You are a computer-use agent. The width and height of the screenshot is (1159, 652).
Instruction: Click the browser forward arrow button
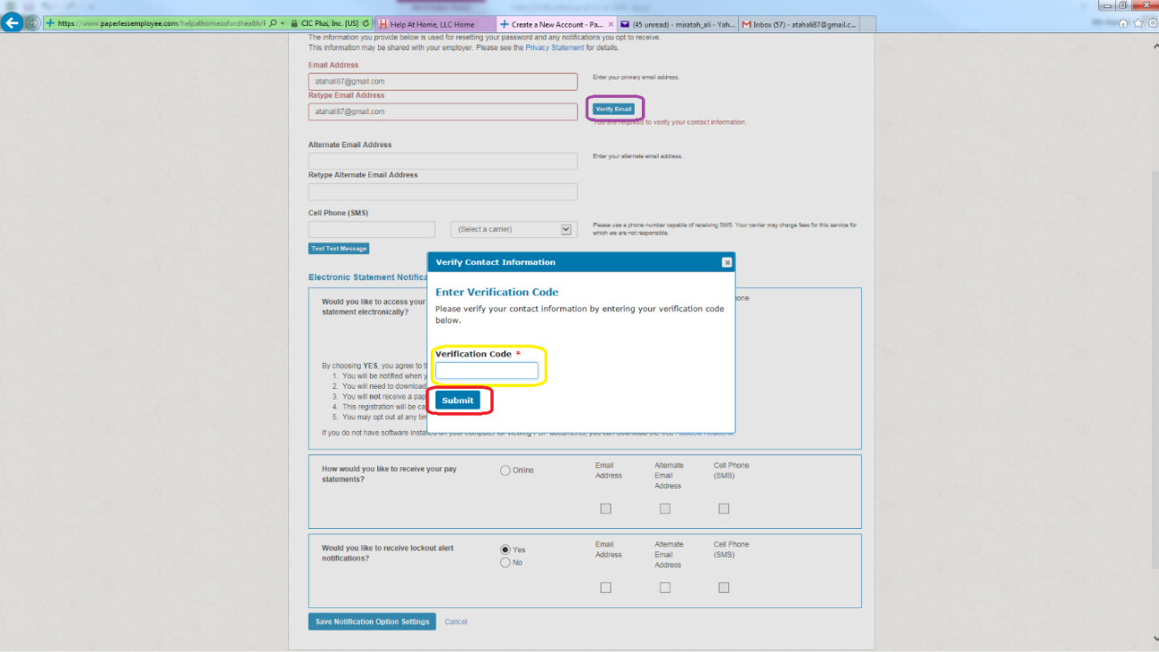(x=33, y=23)
